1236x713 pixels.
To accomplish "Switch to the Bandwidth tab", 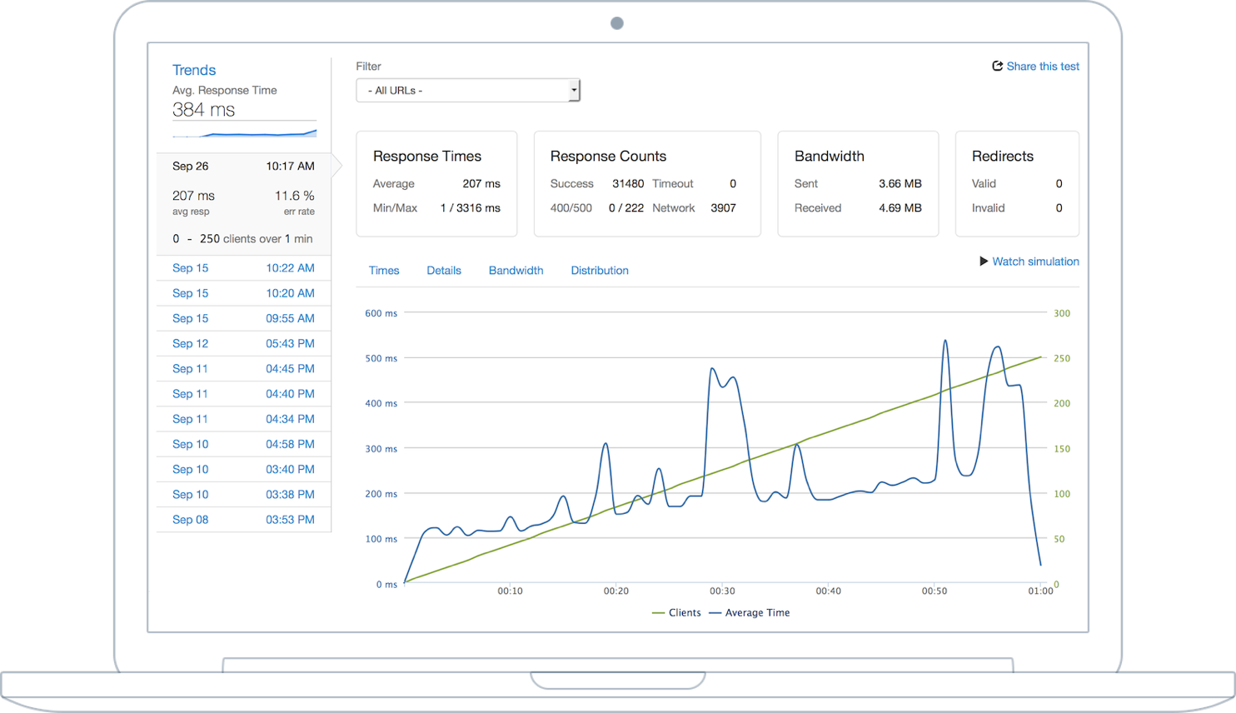I will tap(515, 270).
